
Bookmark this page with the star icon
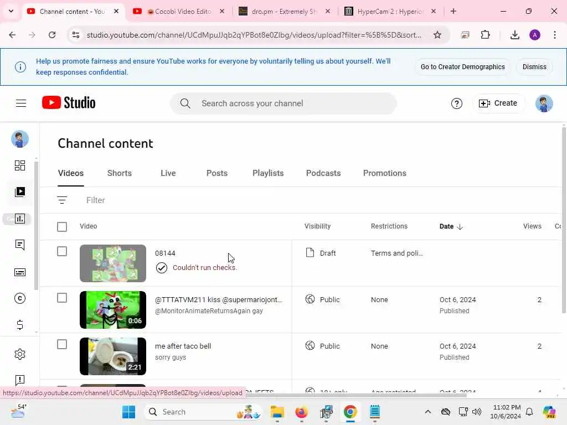coord(437,35)
